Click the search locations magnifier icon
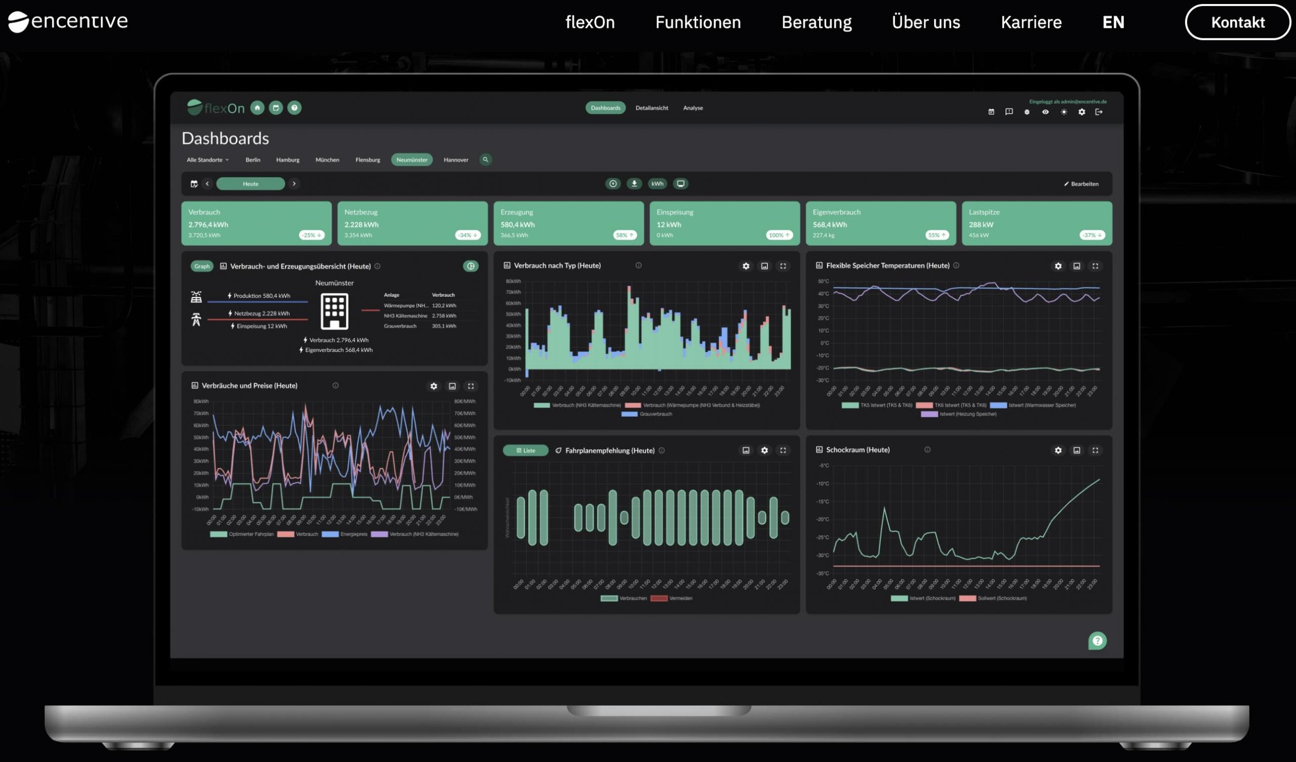 tap(485, 159)
